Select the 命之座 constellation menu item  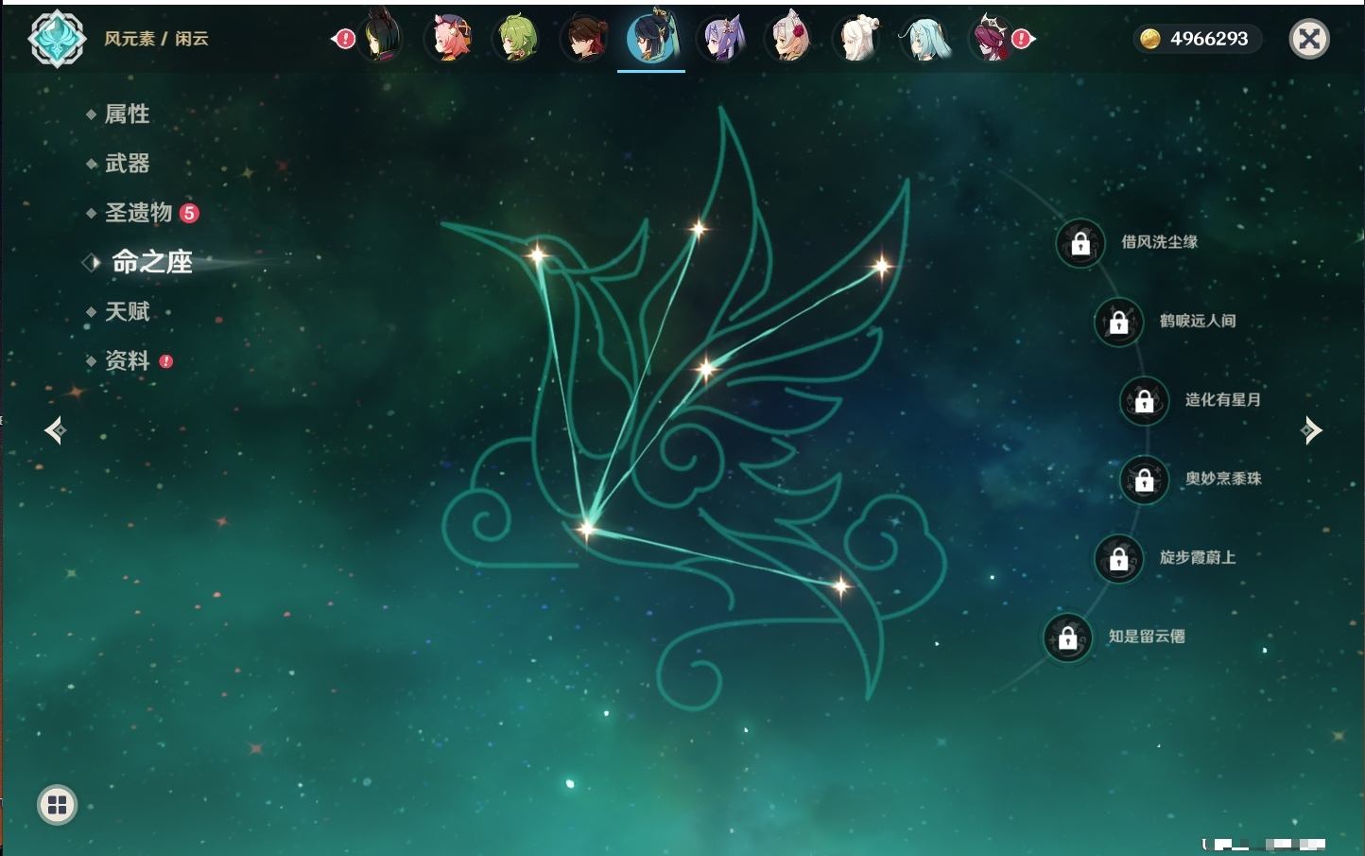click(x=151, y=262)
